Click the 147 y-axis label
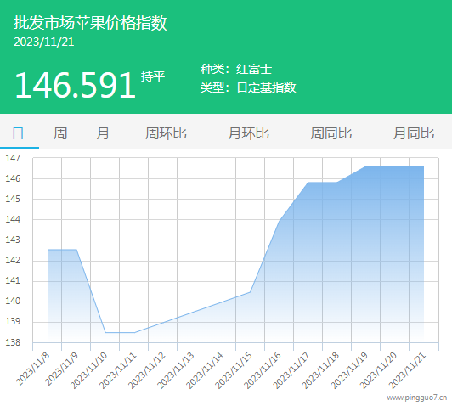The image size is (452, 406). [13, 158]
